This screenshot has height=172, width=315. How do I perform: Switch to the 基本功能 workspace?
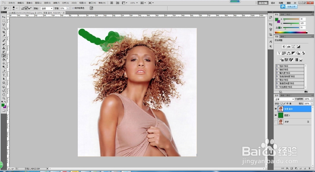tap(263, 3)
